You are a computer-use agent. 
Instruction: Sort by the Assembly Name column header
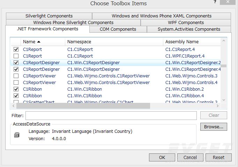[x=192, y=42]
